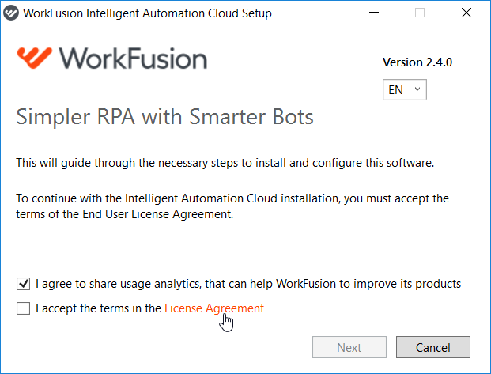Click the WorkFusion wordmark text
Screen dimensions: 491x374
(x=133, y=59)
